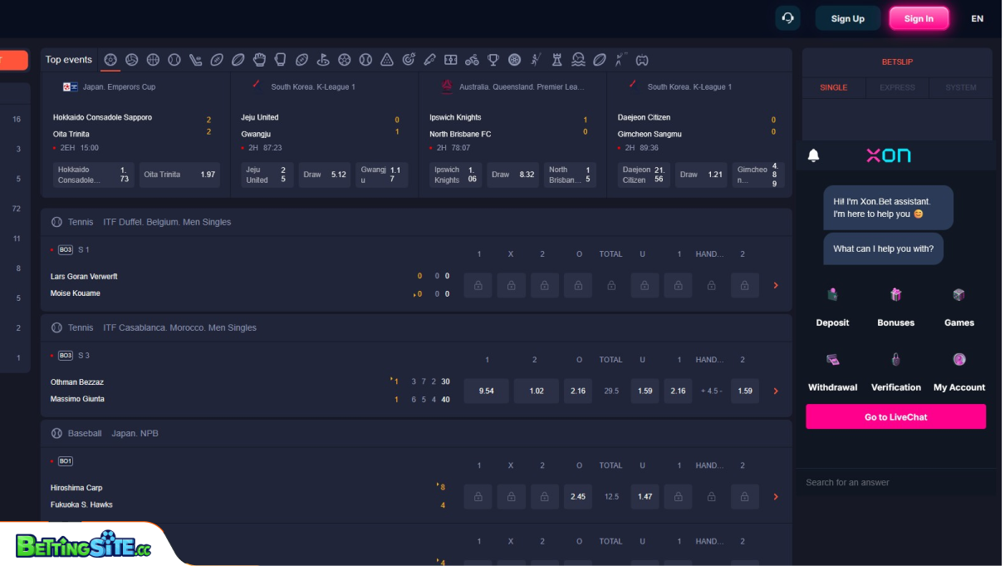Select the tennis ball sport icon
This screenshot has height=566, width=1005.
174,59
